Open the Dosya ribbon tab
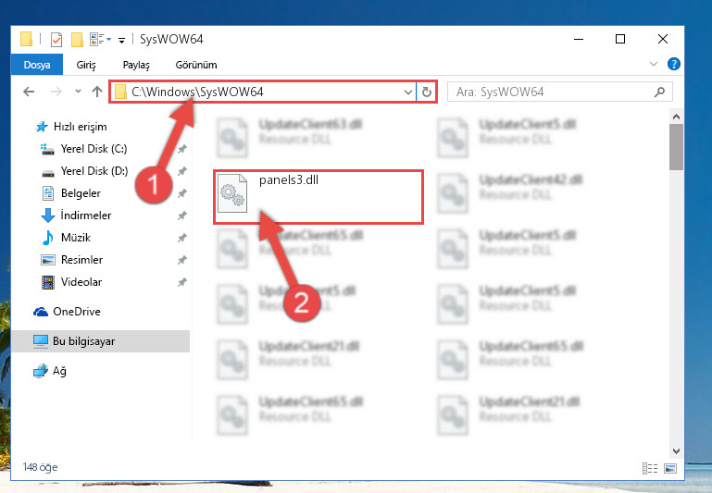Viewport: 712px width, 493px height. pos(37,65)
